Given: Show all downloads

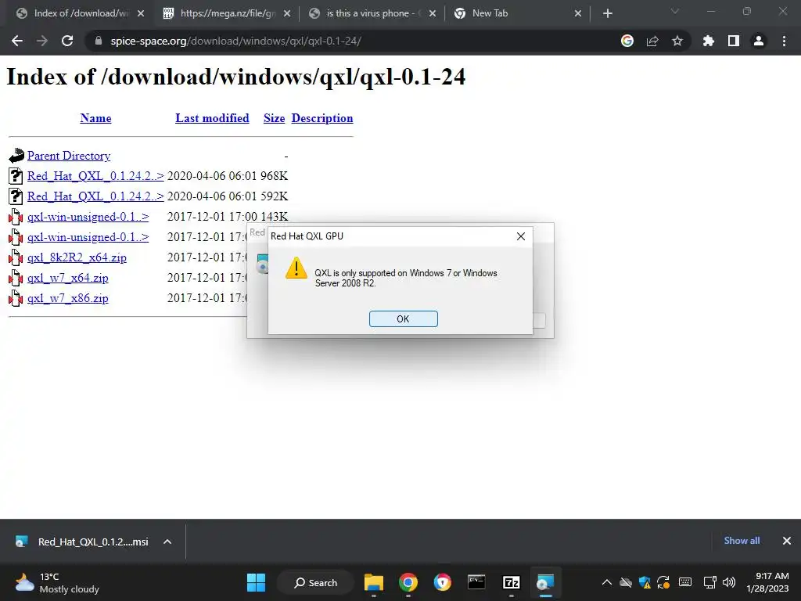Looking at the screenshot, I should coord(742,541).
